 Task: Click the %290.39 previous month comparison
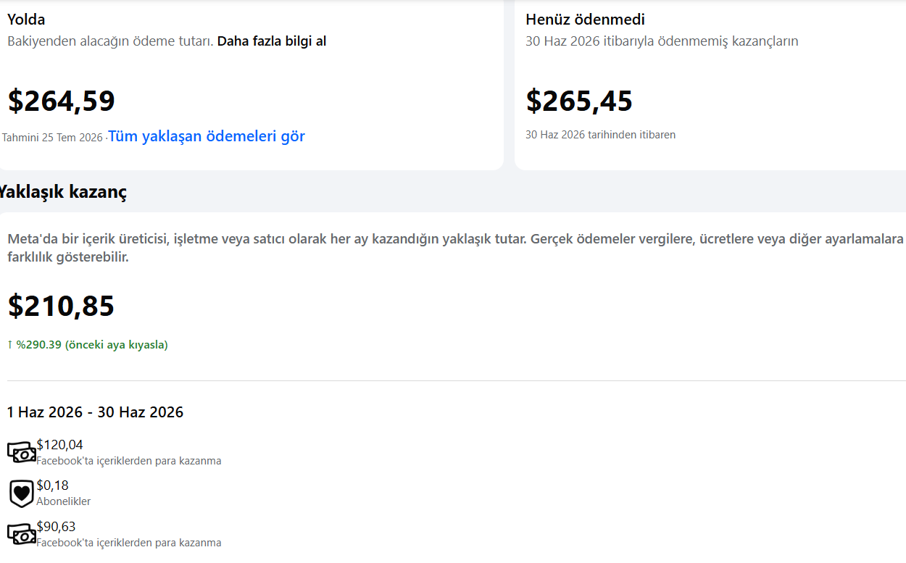(92, 345)
